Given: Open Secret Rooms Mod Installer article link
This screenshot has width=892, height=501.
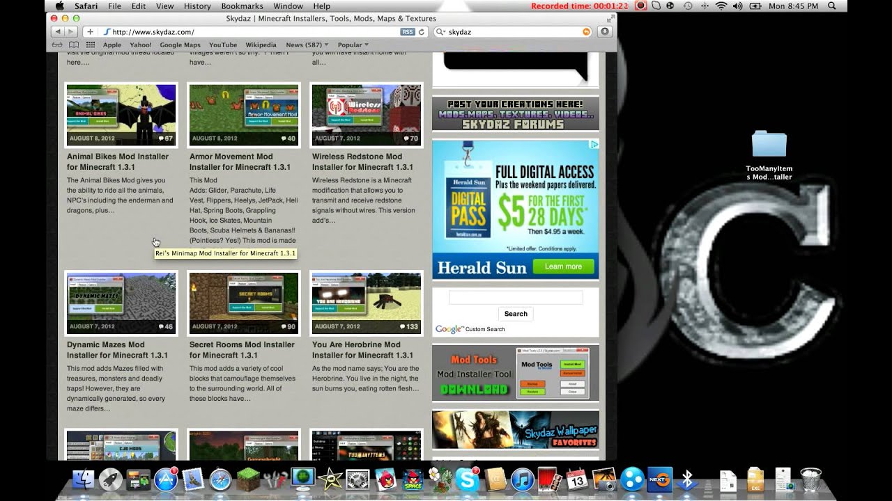Looking at the screenshot, I should tap(242, 349).
